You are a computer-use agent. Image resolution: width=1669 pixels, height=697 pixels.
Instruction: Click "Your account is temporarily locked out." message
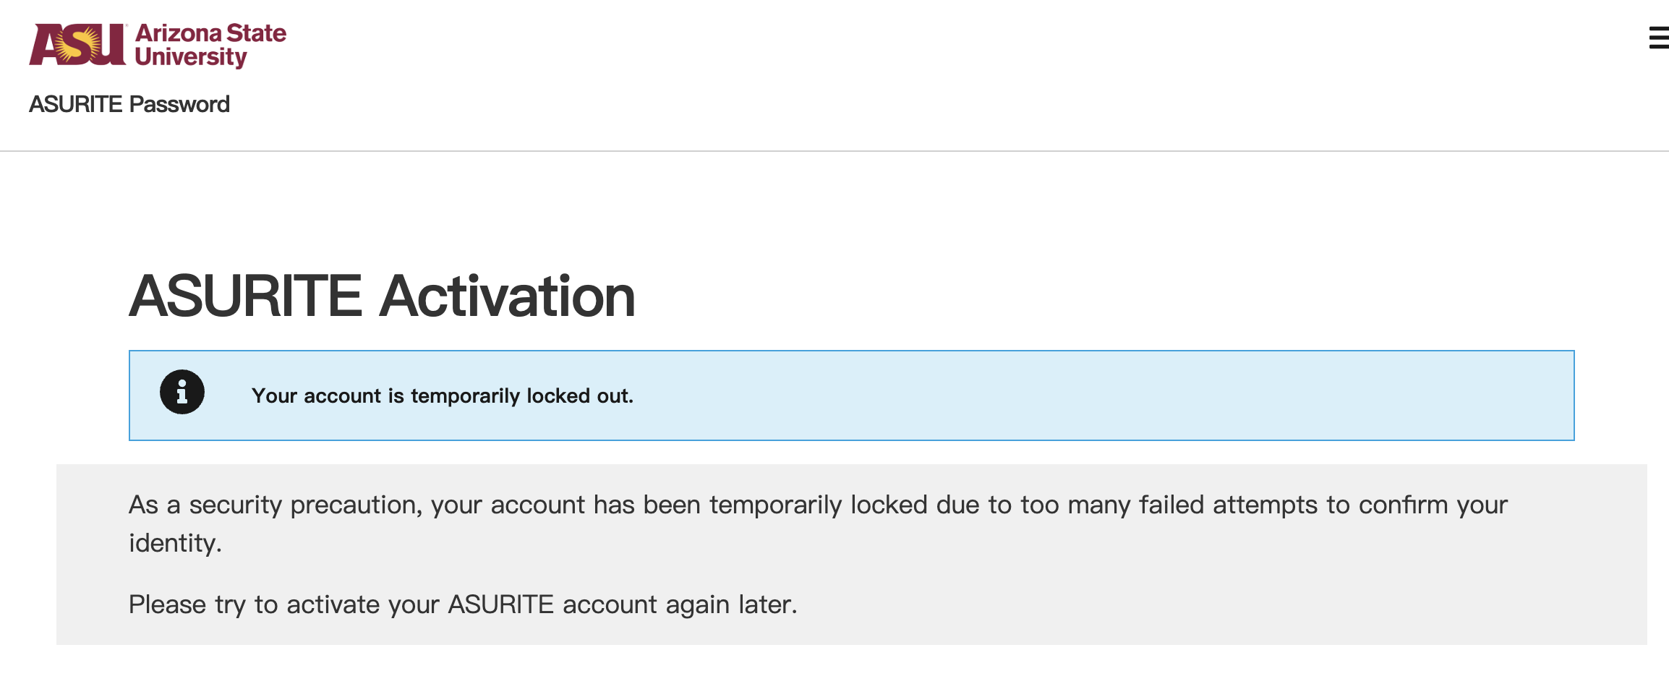(442, 395)
